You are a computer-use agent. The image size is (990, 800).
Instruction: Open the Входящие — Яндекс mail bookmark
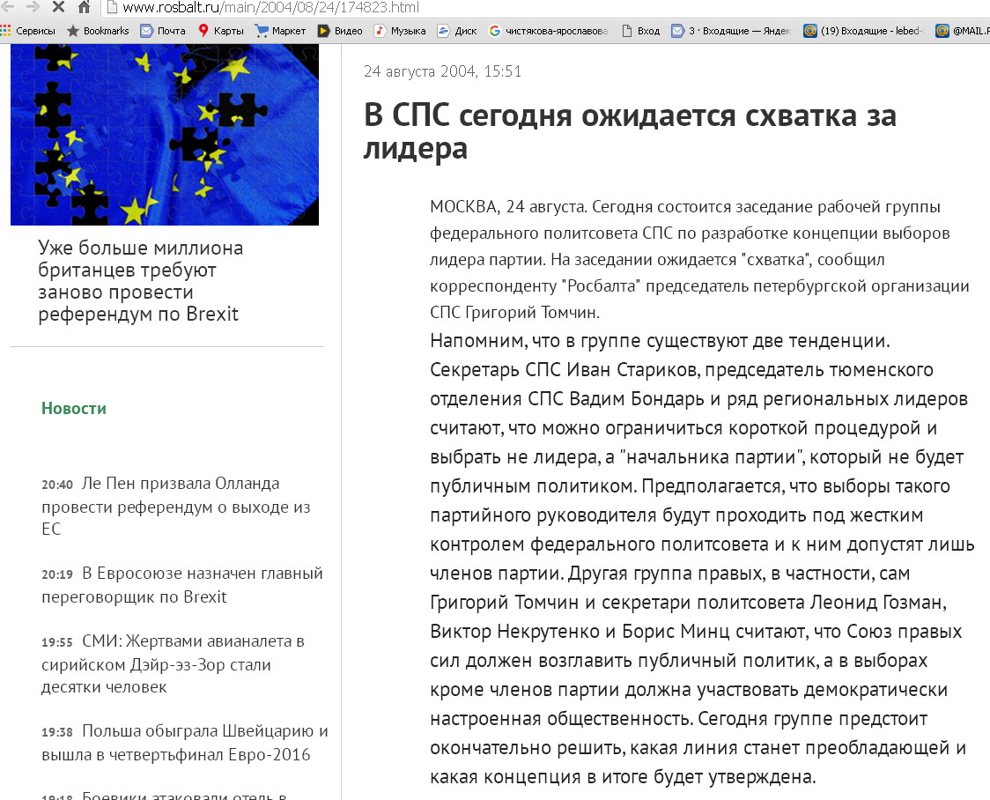click(731, 30)
